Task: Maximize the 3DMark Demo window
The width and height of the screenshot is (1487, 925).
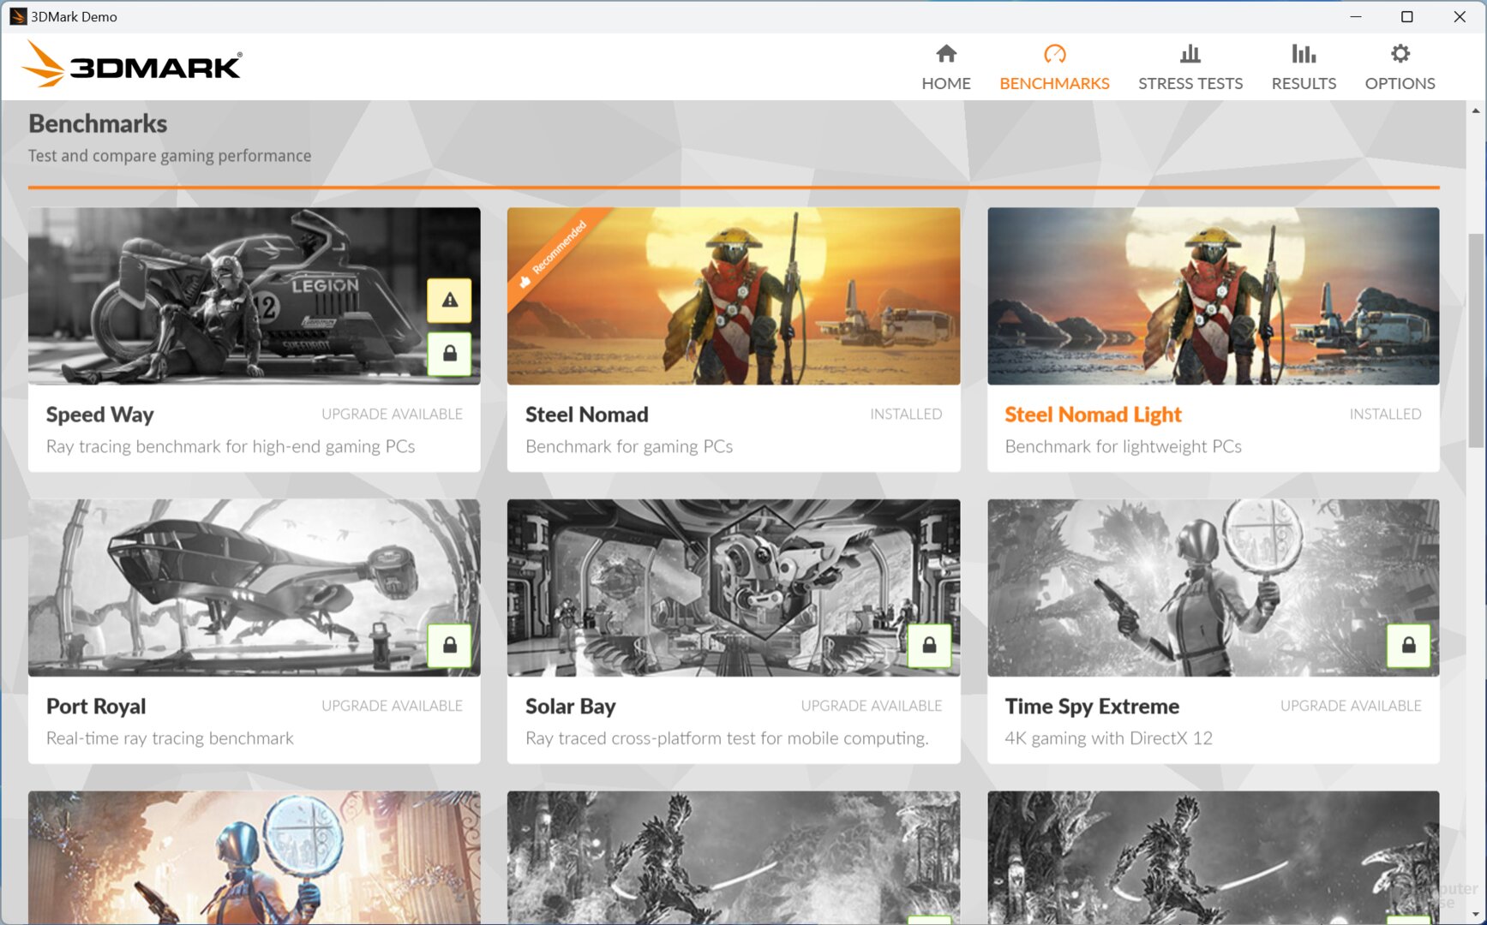Action: tap(1406, 16)
